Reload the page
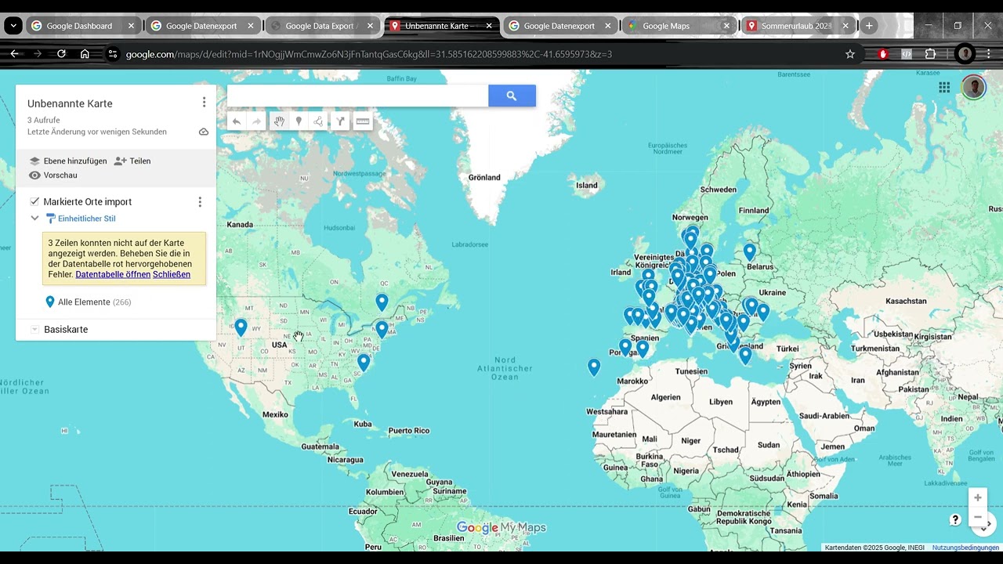1003x564 pixels. pos(61,54)
